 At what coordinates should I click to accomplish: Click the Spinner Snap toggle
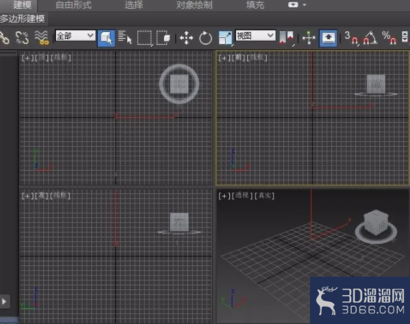[x=405, y=37]
